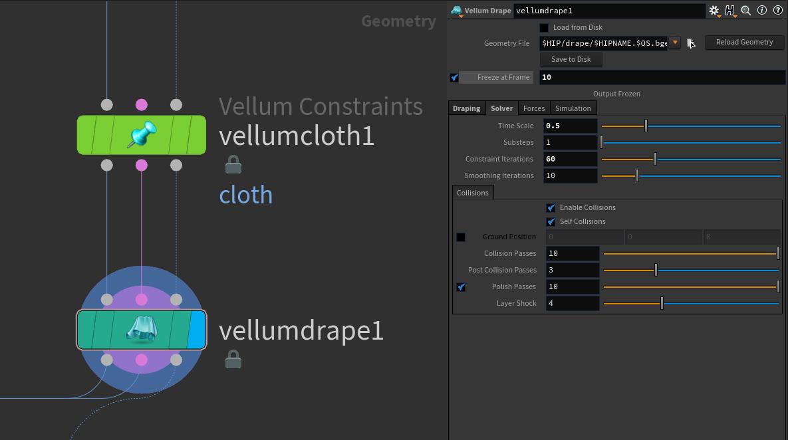Enable the Ground Position checkbox
This screenshot has height=440, width=788.
tap(461, 237)
